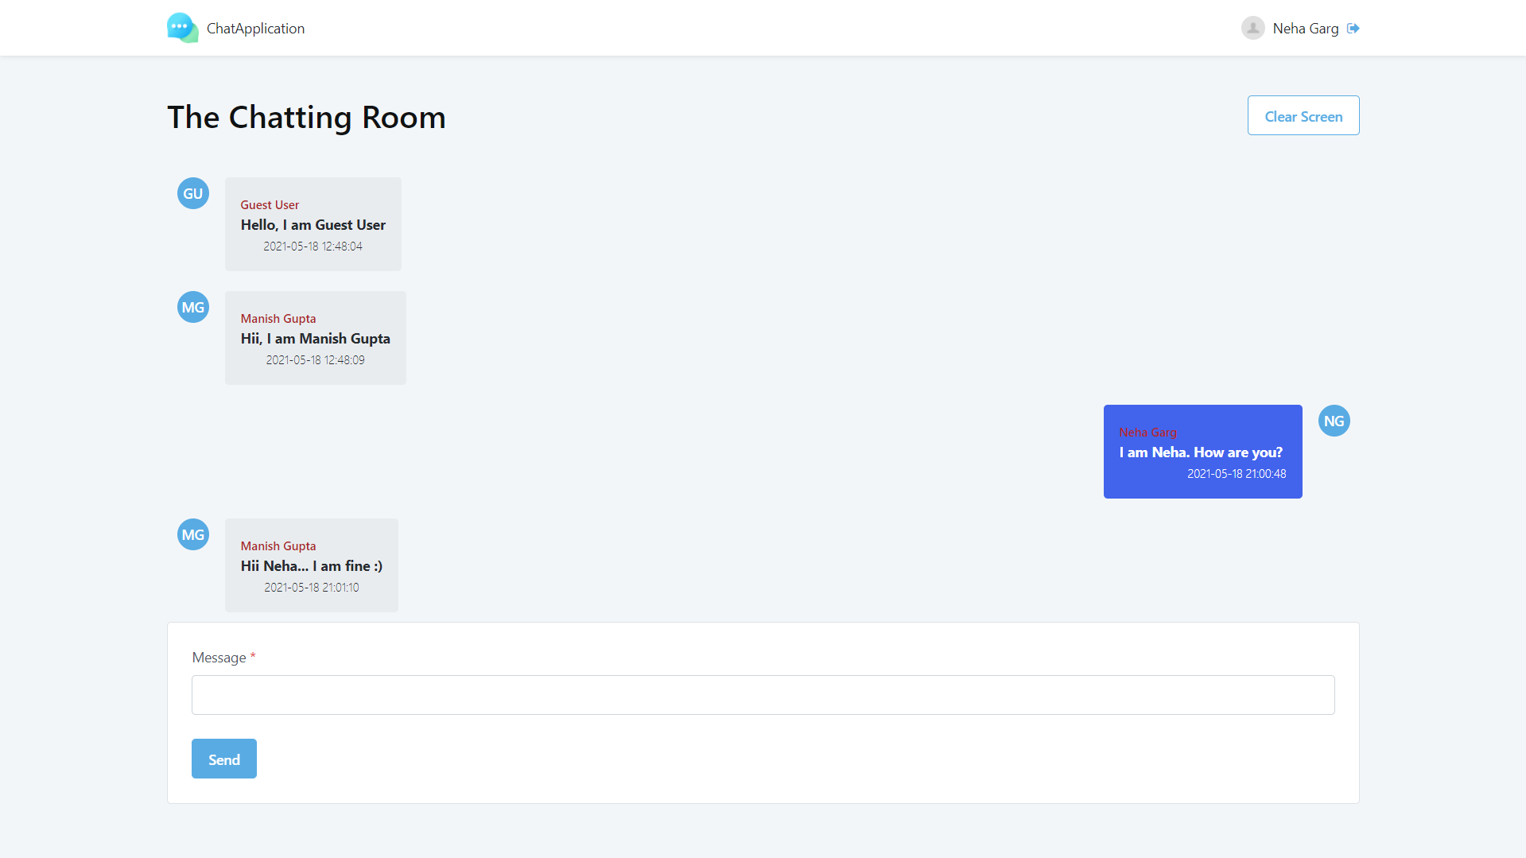Select the 'Hello, I am Guest User' message
Image resolution: width=1526 pixels, height=858 pixels.
coord(313,225)
